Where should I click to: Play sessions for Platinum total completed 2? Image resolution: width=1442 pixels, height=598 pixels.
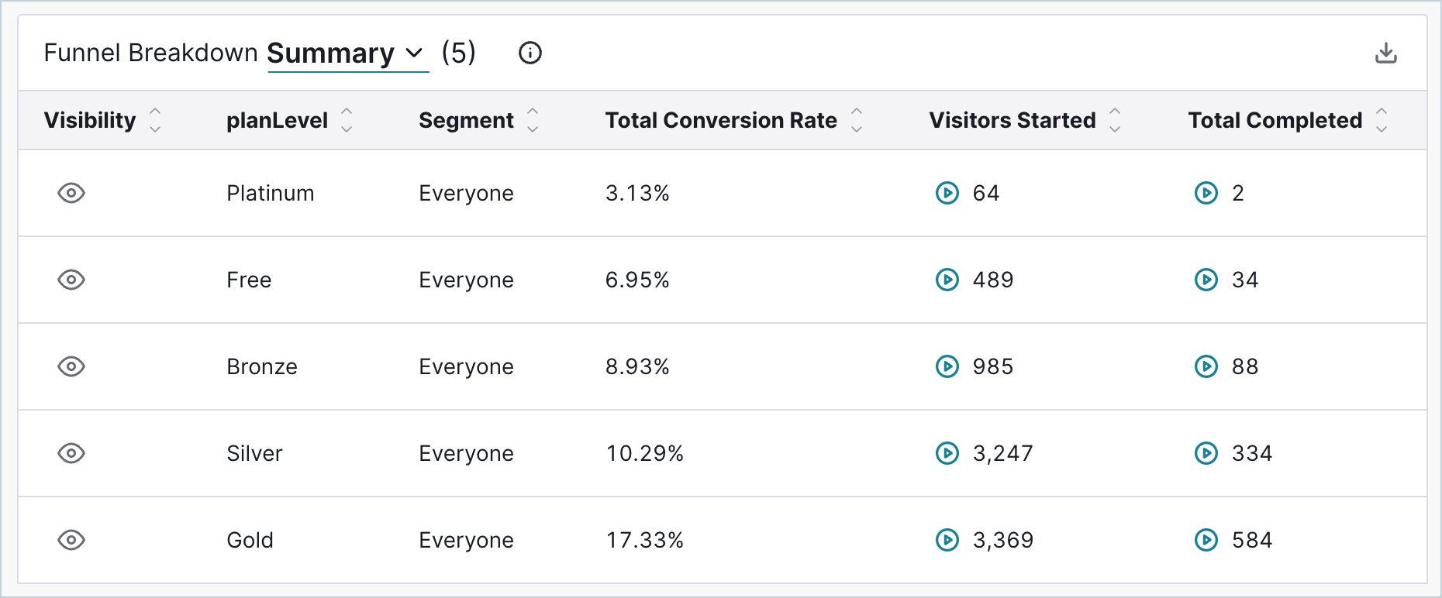tap(1206, 193)
